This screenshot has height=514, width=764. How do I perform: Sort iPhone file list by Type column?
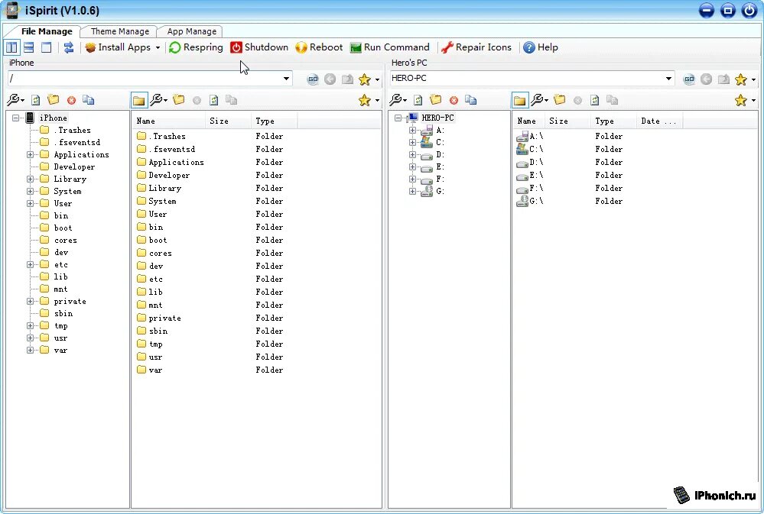point(274,121)
